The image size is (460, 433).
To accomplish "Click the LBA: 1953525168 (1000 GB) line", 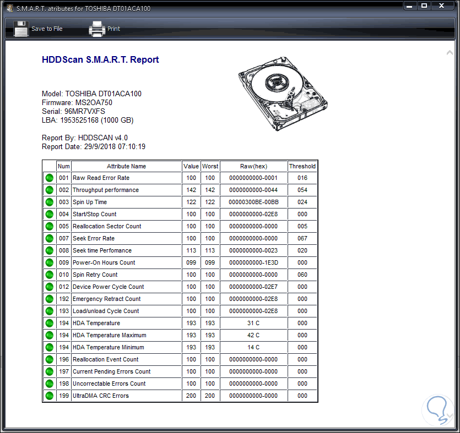I will tap(88, 120).
